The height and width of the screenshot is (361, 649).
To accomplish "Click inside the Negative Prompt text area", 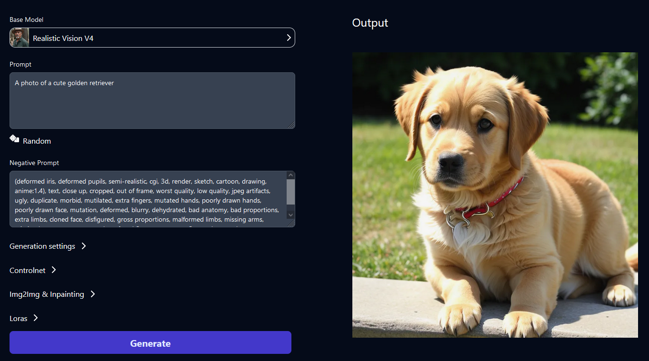I will click(x=148, y=200).
